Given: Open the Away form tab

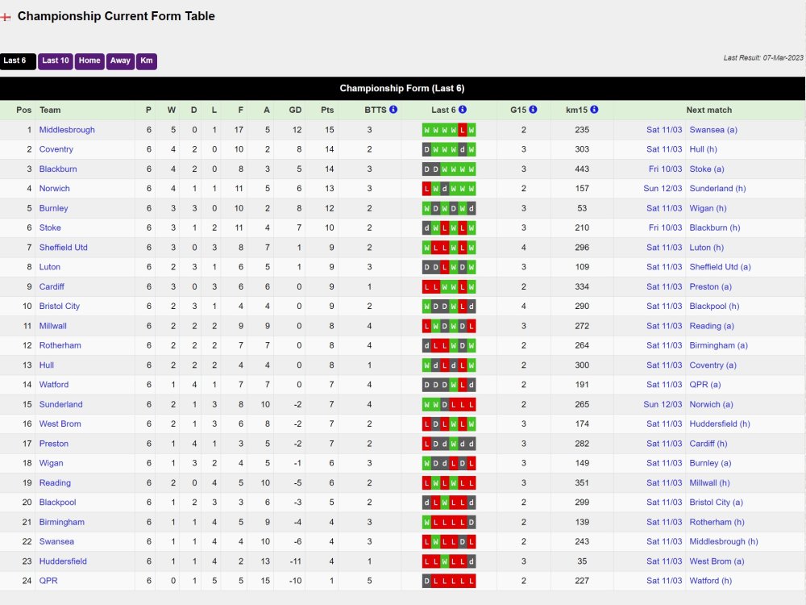Looking at the screenshot, I should click(x=120, y=61).
